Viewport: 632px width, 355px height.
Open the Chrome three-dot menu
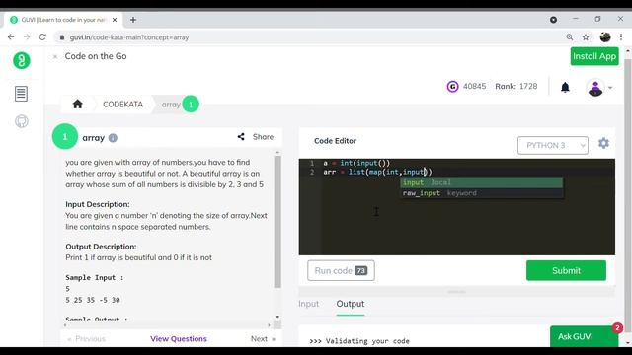(x=621, y=37)
